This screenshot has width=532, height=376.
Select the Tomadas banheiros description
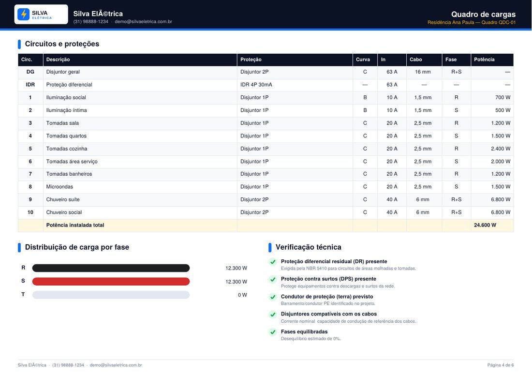click(69, 174)
